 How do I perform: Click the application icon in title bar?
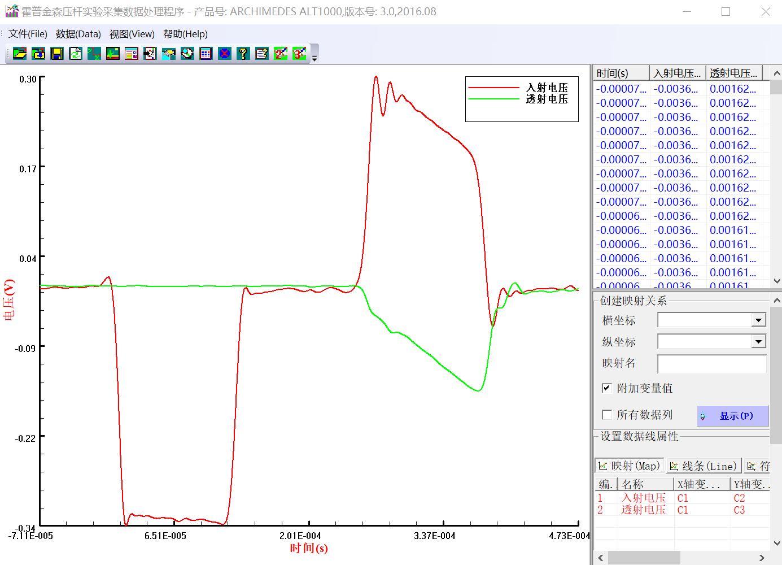pos(11,11)
